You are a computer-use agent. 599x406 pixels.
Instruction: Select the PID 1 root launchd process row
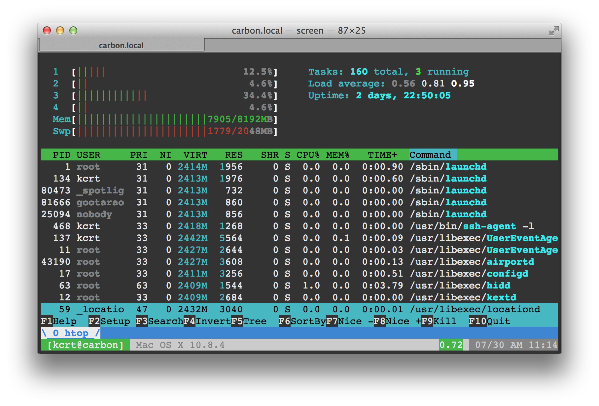coord(299,167)
